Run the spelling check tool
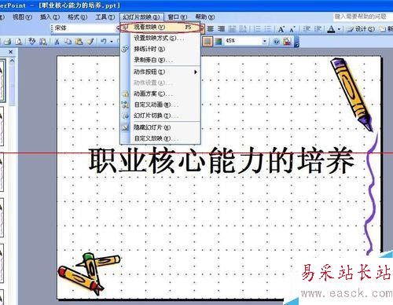393x305 pixels. (x=32, y=42)
